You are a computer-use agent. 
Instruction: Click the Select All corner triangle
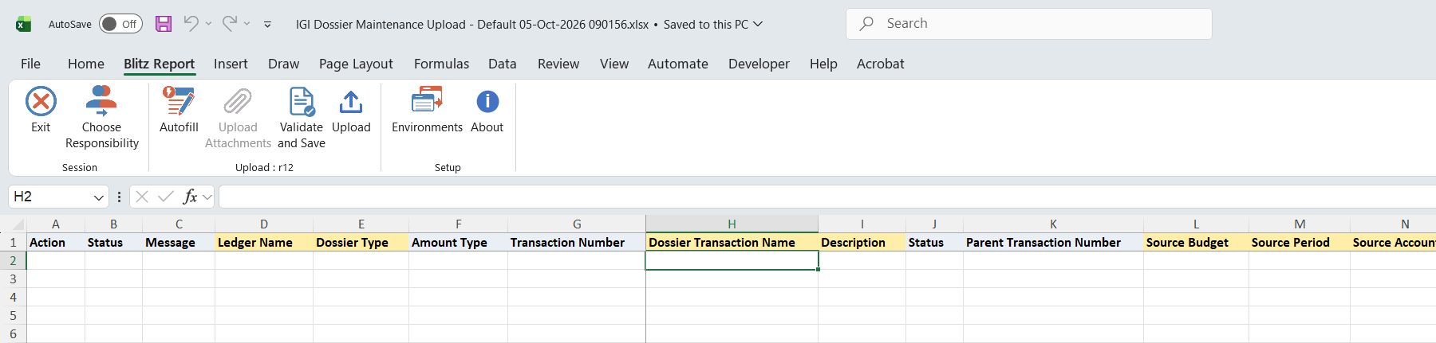(x=18, y=224)
